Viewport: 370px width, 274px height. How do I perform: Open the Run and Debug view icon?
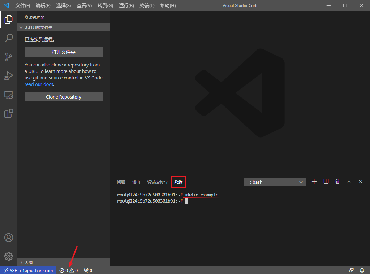[9, 76]
